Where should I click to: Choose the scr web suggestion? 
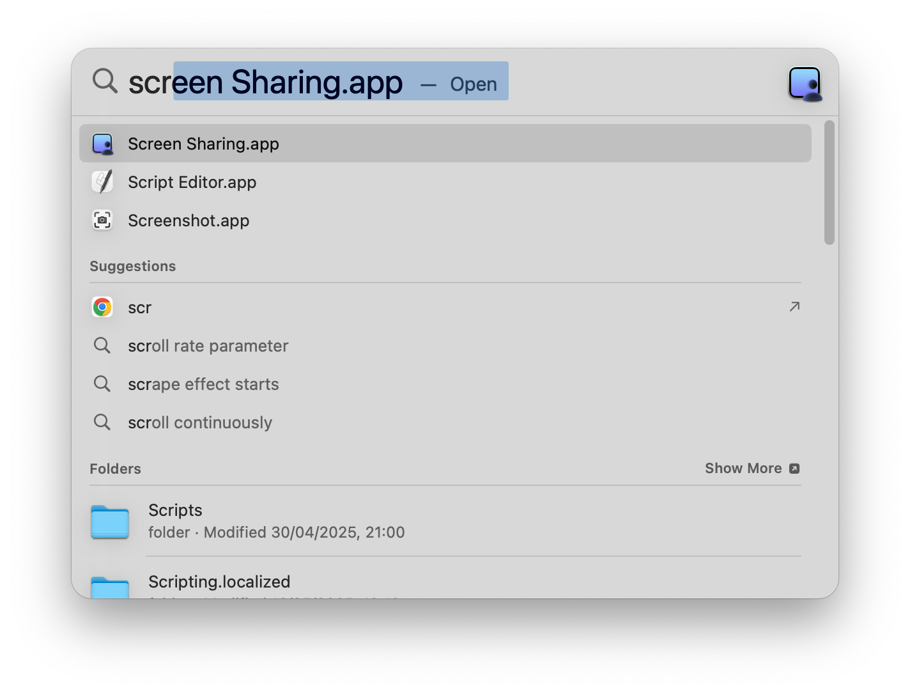point(445,308)
